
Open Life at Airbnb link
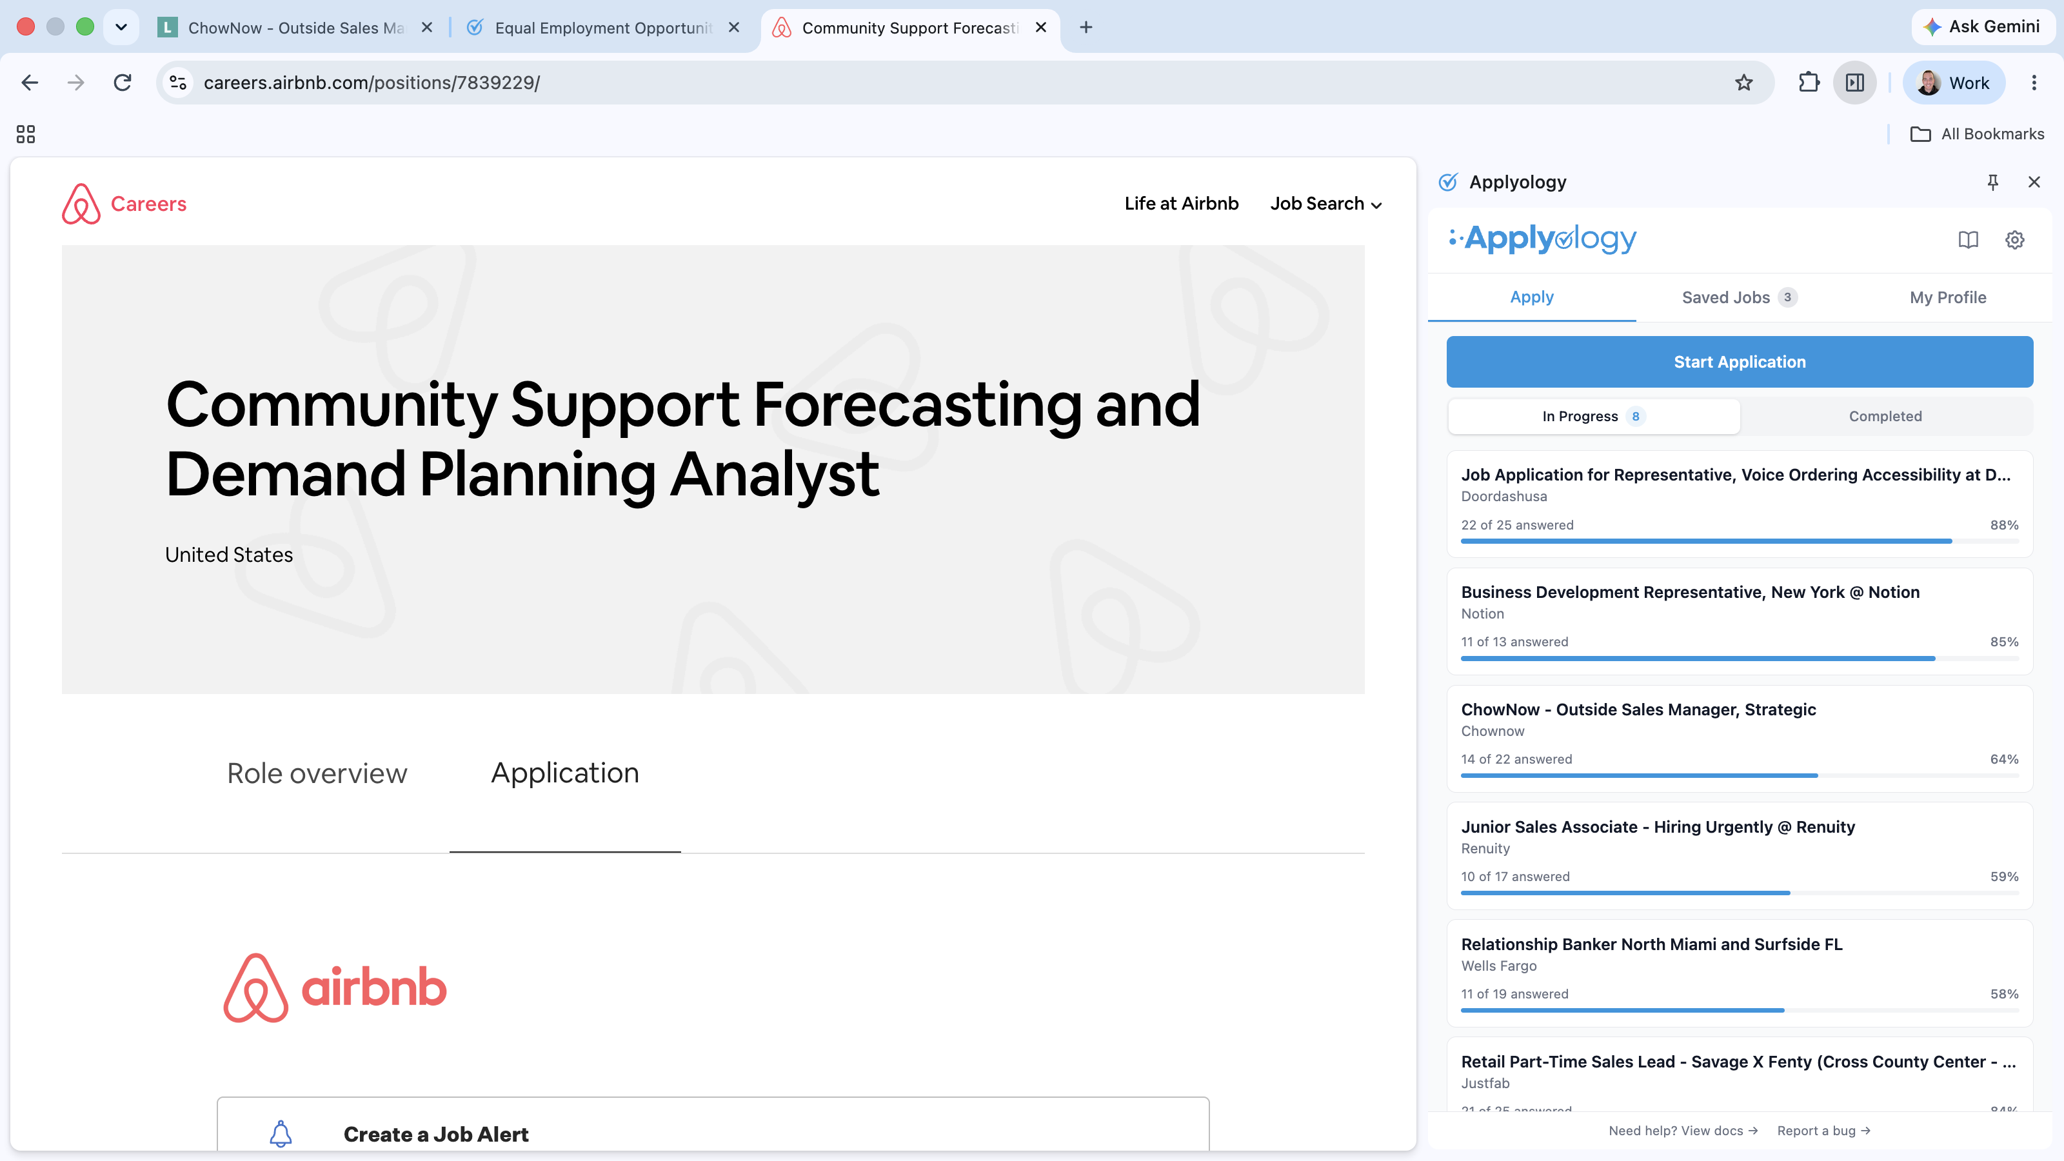[1181, 204]
